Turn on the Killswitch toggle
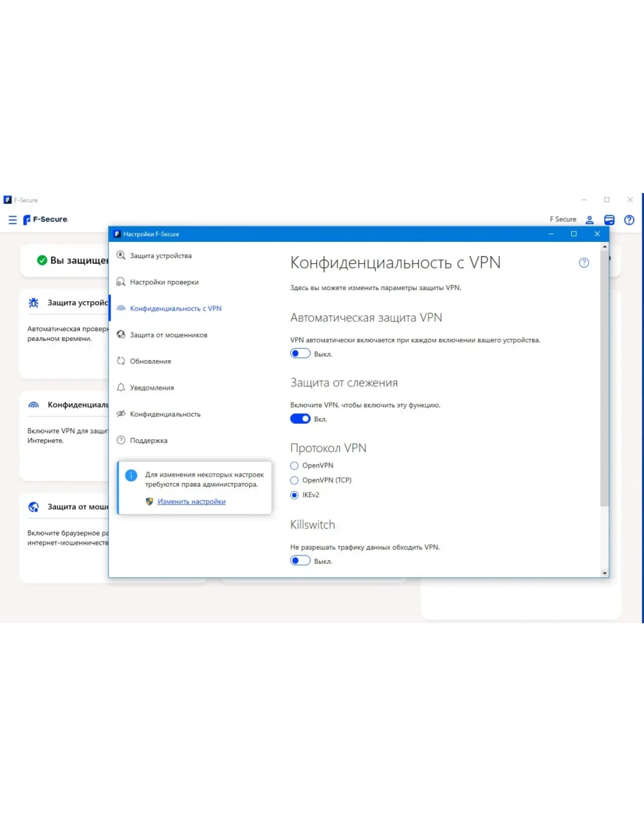This screenshot has height=817, width=644. (x=300, y=561)
